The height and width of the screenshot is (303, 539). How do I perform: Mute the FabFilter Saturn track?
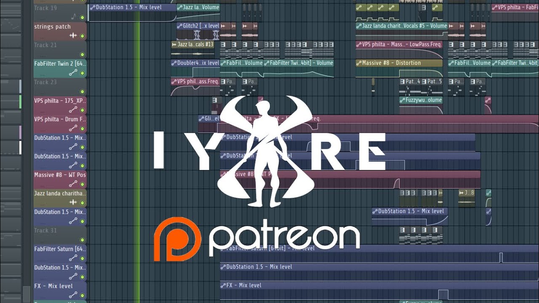(x=82, y=258)
